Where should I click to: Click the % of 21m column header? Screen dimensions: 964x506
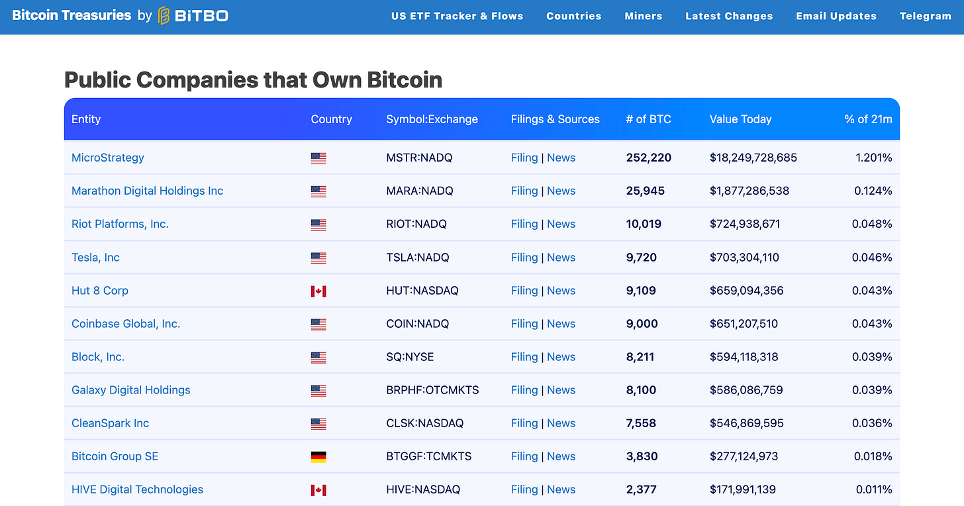point(868,119)
